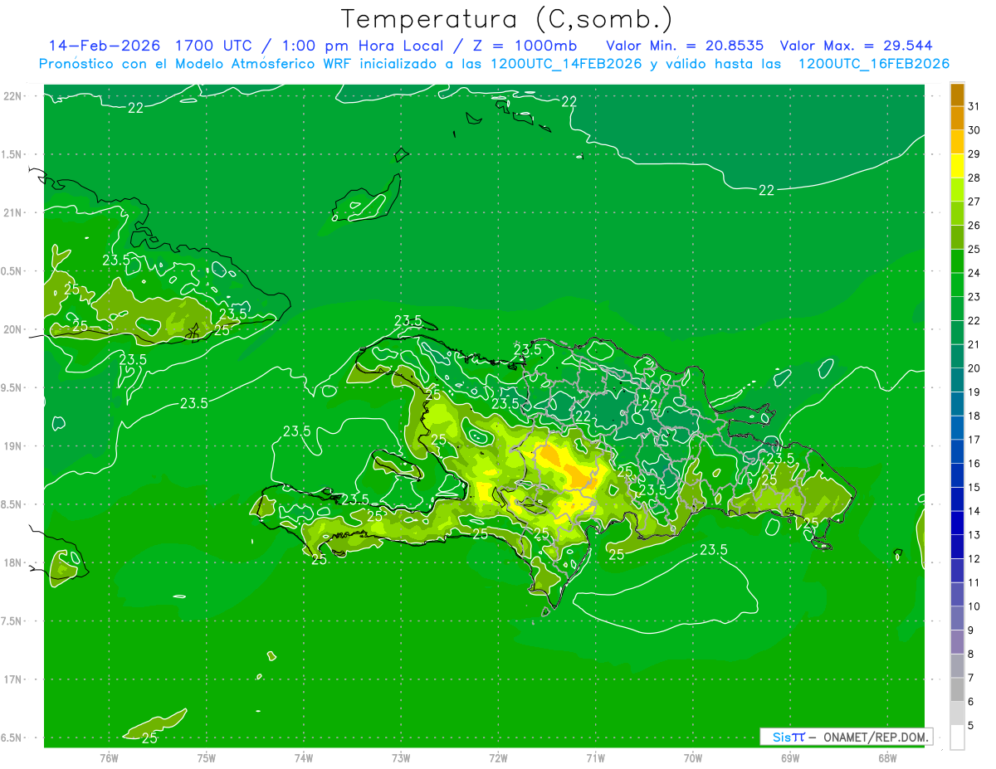This screenshot has height=769, width=996.
Task: Click the "15" label on the colorbar
Action: click(x=974, y=488)
